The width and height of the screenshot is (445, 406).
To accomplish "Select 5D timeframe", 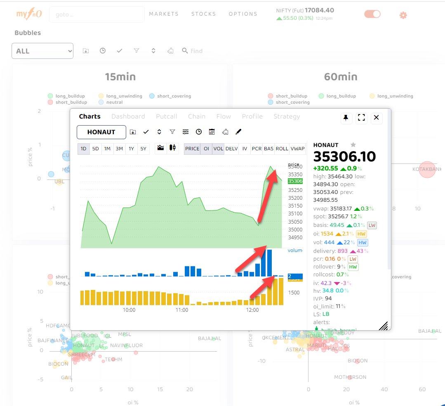I will point(96,149).
